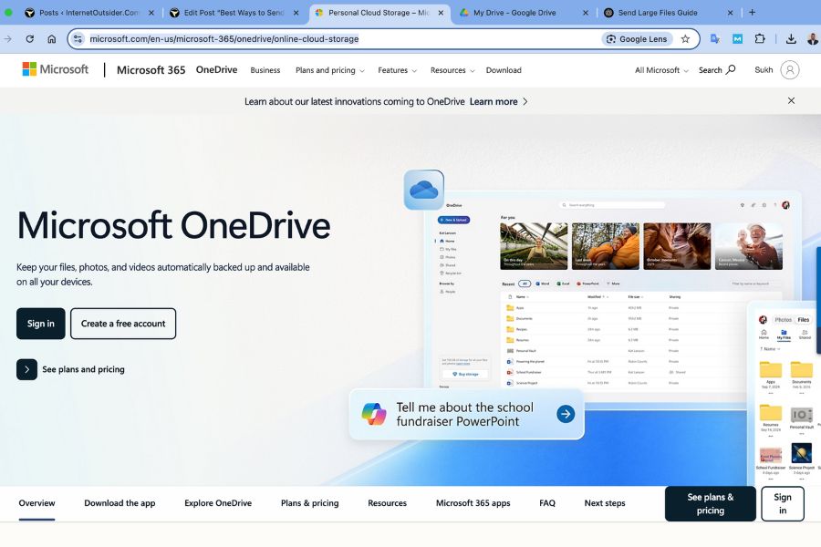The width and height of the screenshot is (821, 547).
Task: Click the canyon photo thumbnail
Action: [x=677, y=246]
